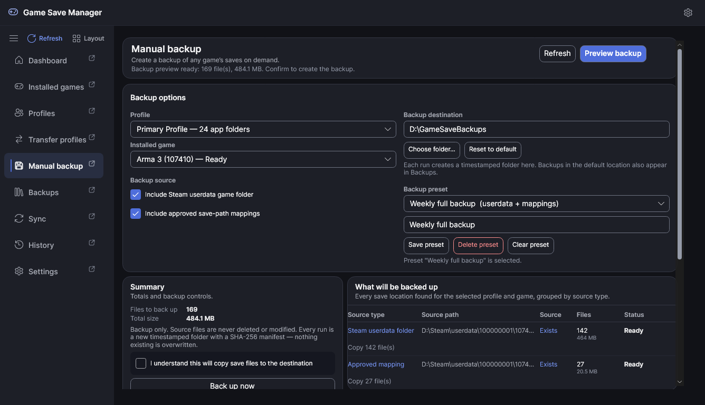Pop out Profiles in new window
Image resolution: width=705 pixels, height=405 pixels.
92,111
